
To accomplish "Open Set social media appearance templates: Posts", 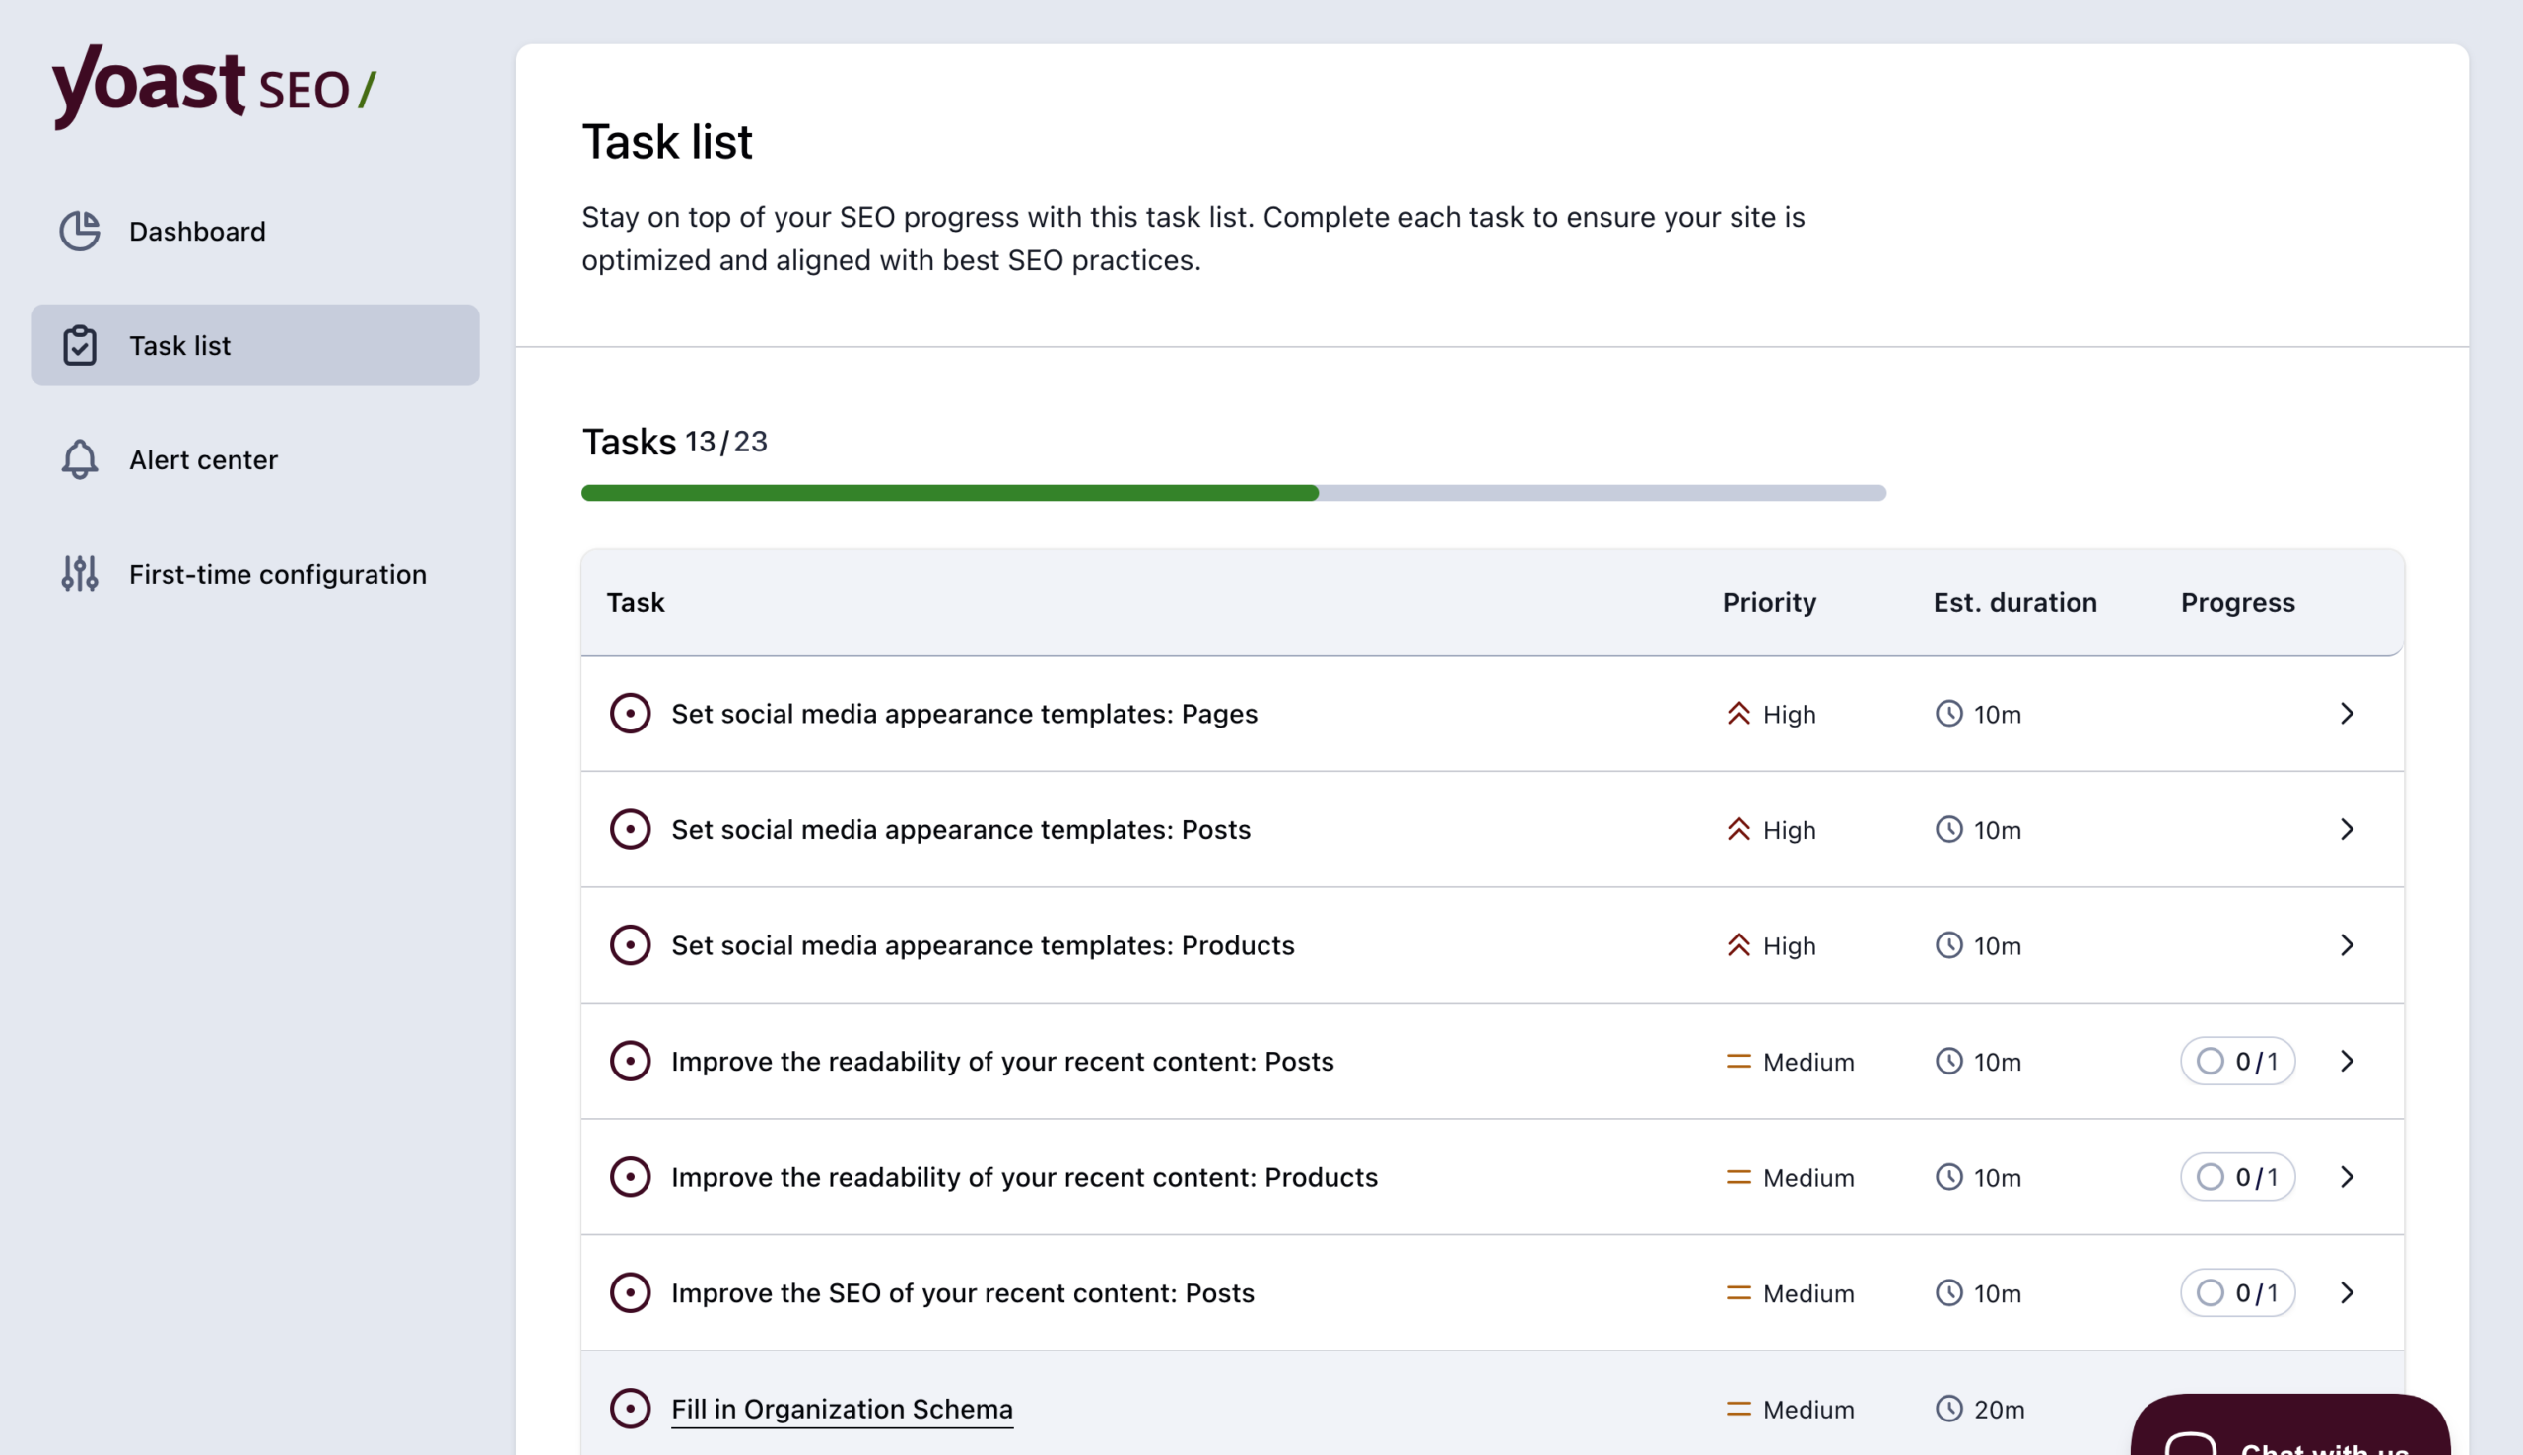I will [x=961, y=829].
